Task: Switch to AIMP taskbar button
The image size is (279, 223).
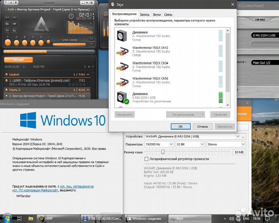Action: pos(58,218)
